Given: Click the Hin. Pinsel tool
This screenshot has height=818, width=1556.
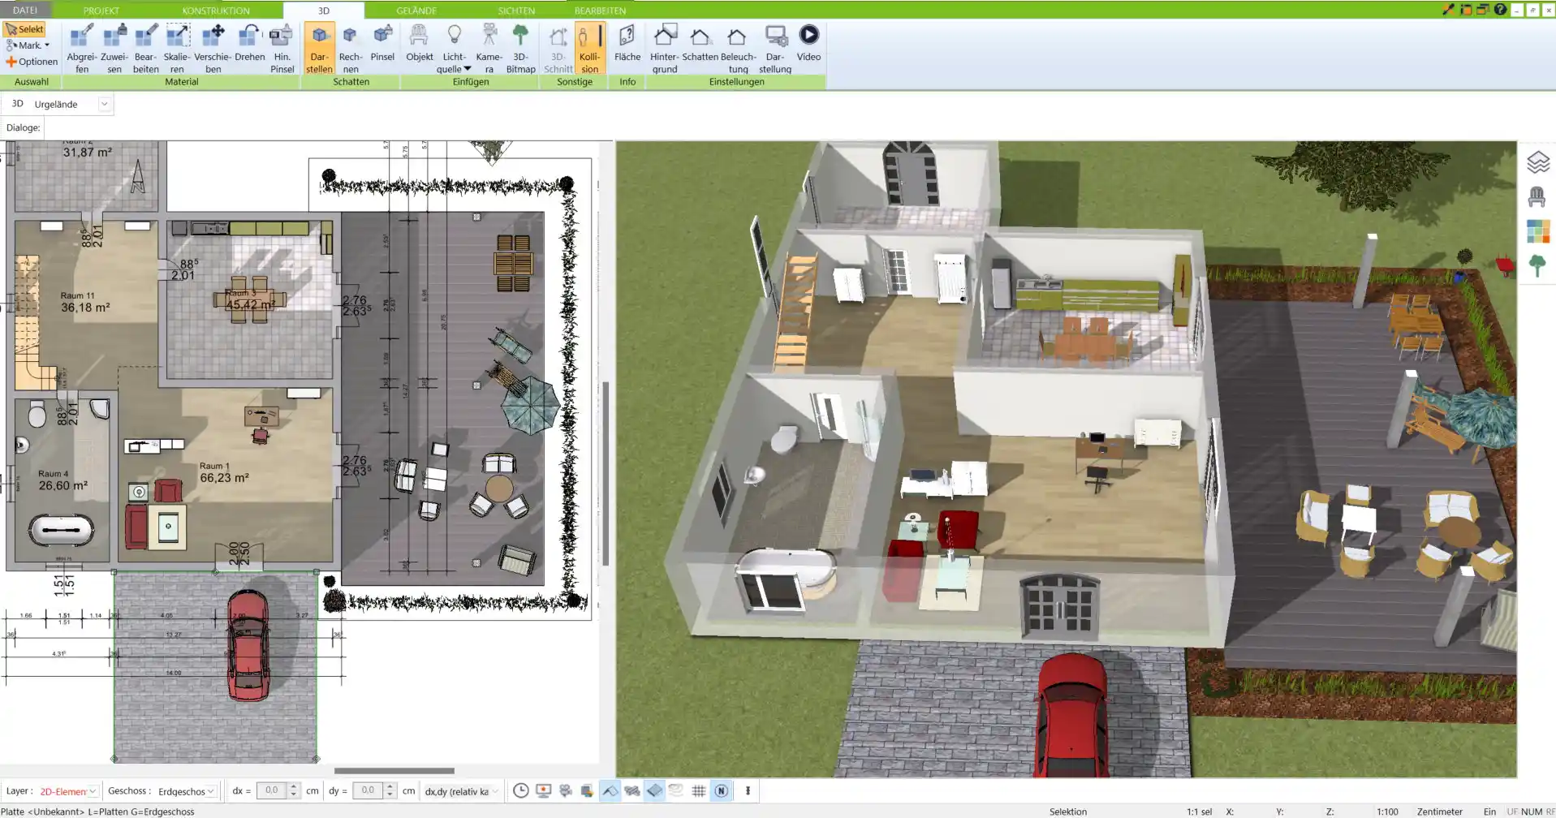Looking at the screenshot, I should tap(282, 49).
